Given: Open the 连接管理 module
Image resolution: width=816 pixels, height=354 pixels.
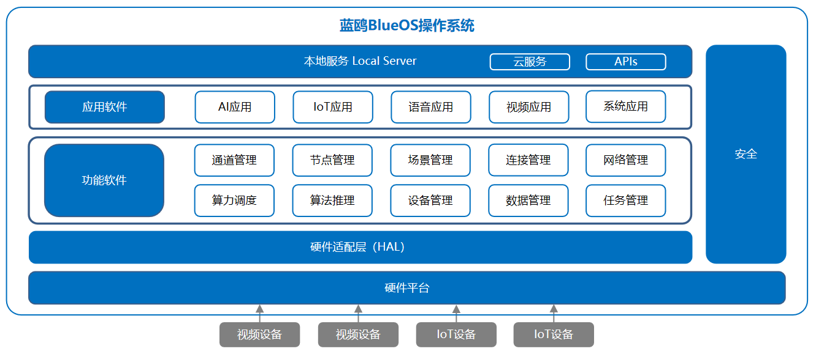Looking at the screenshot, I should coord(528,160).
